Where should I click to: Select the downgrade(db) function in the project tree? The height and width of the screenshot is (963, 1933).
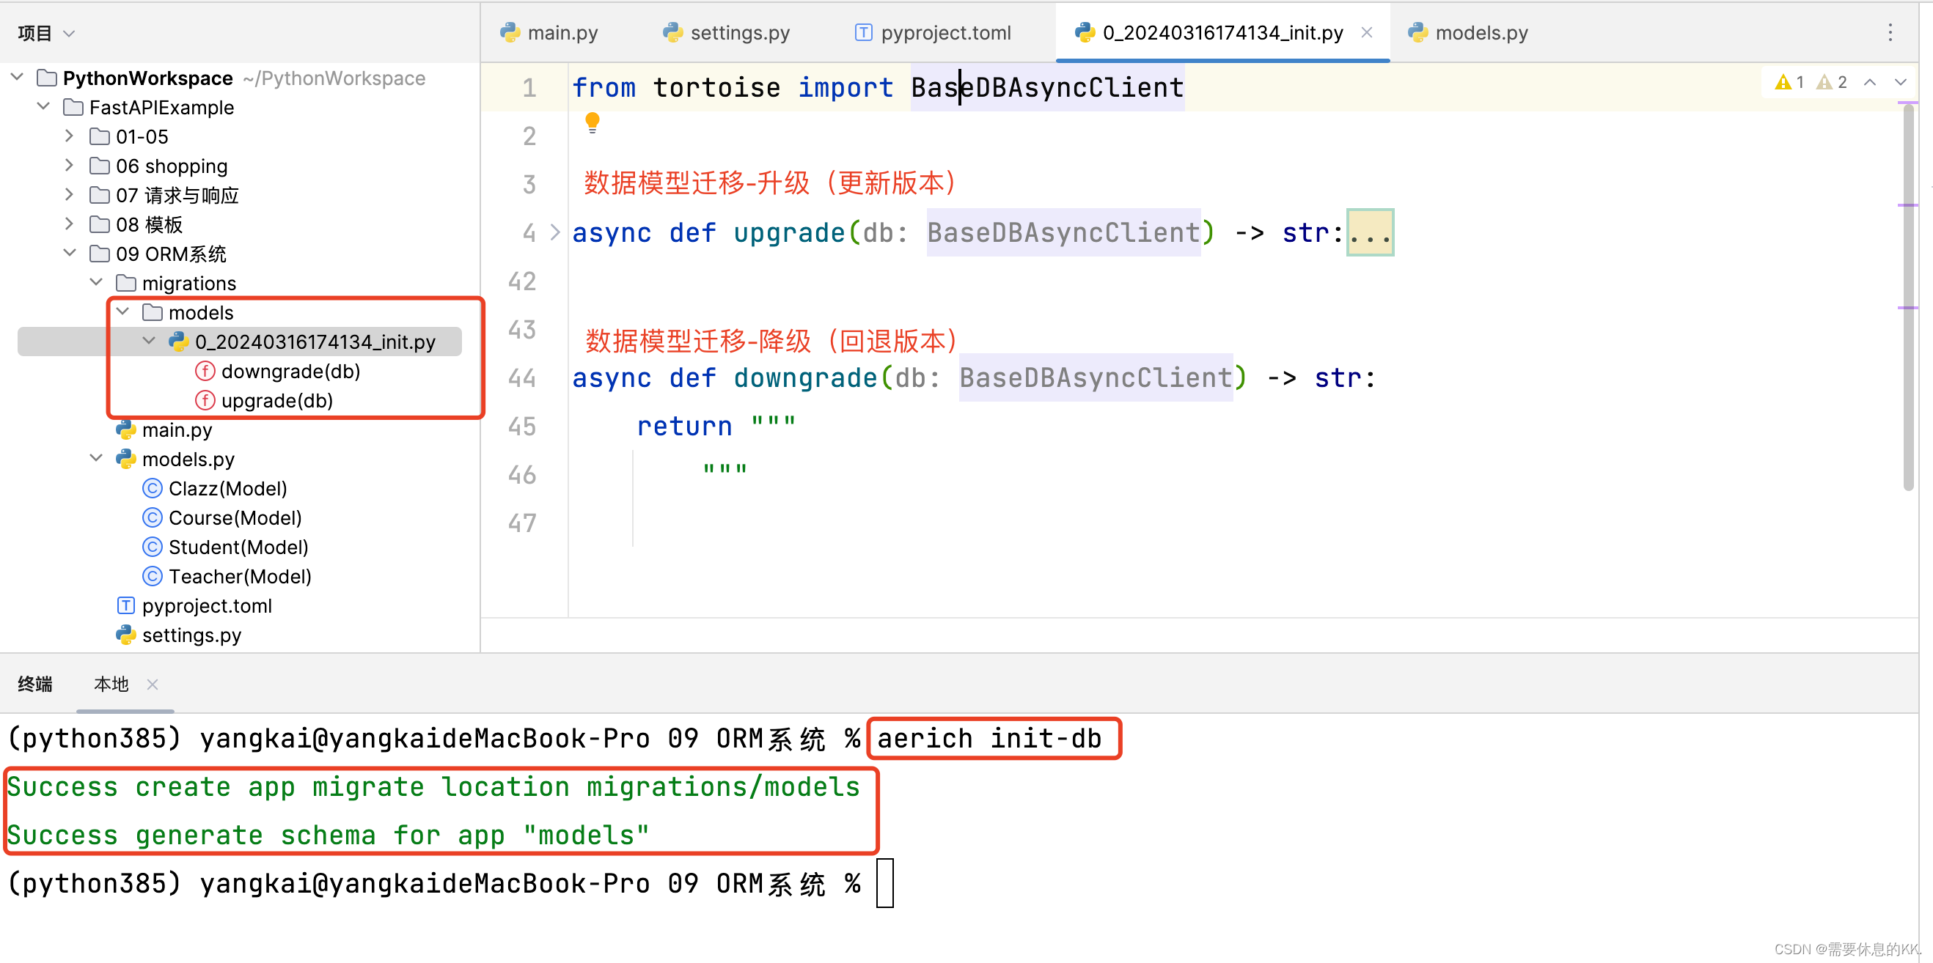pyautogui.click(x=290, y=372)
